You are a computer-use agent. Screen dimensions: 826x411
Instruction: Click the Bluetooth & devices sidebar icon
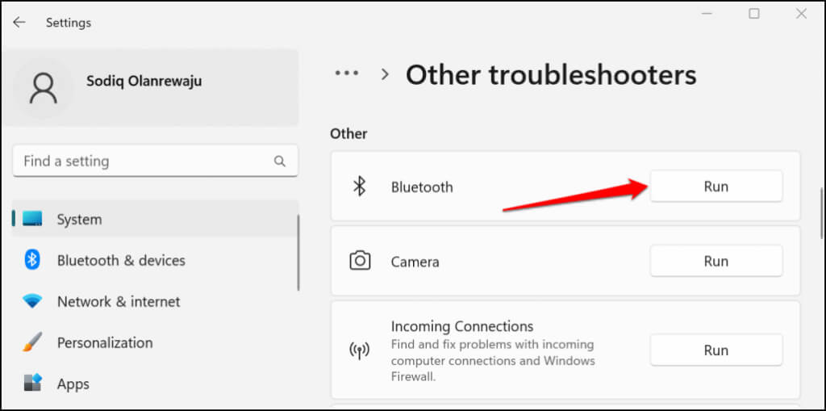point(32,260)
